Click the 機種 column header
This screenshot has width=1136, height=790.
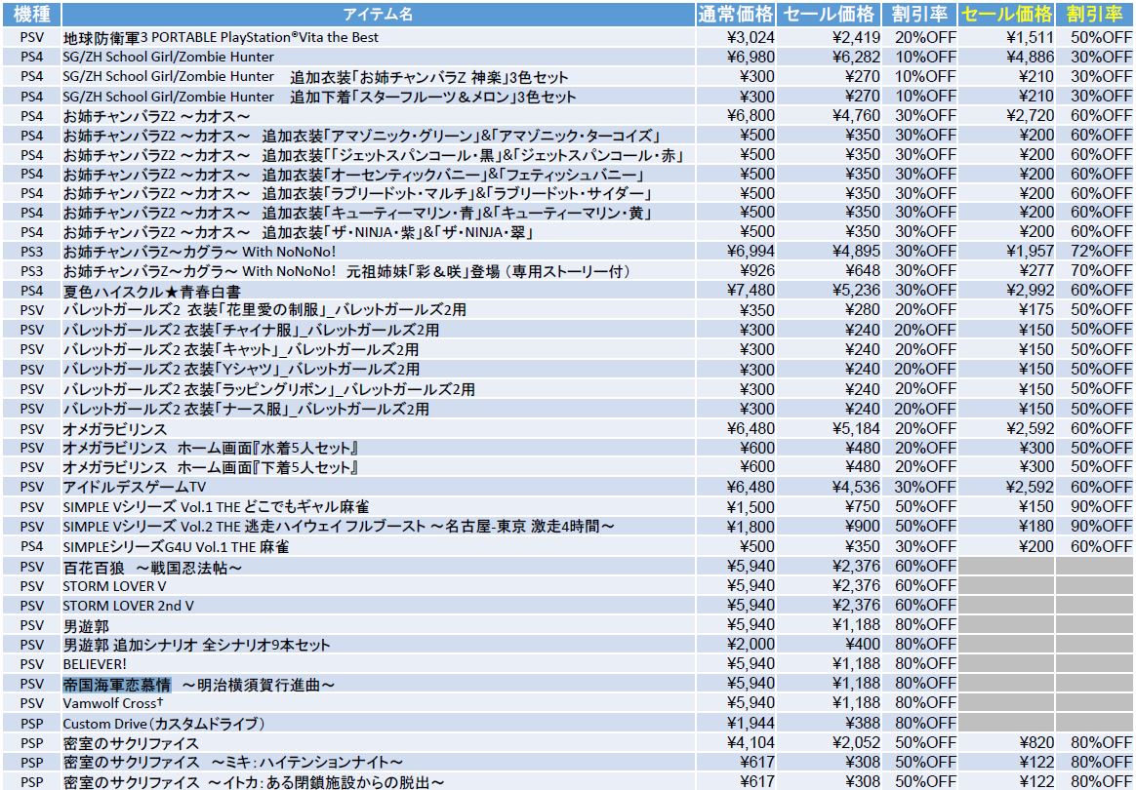31,14
